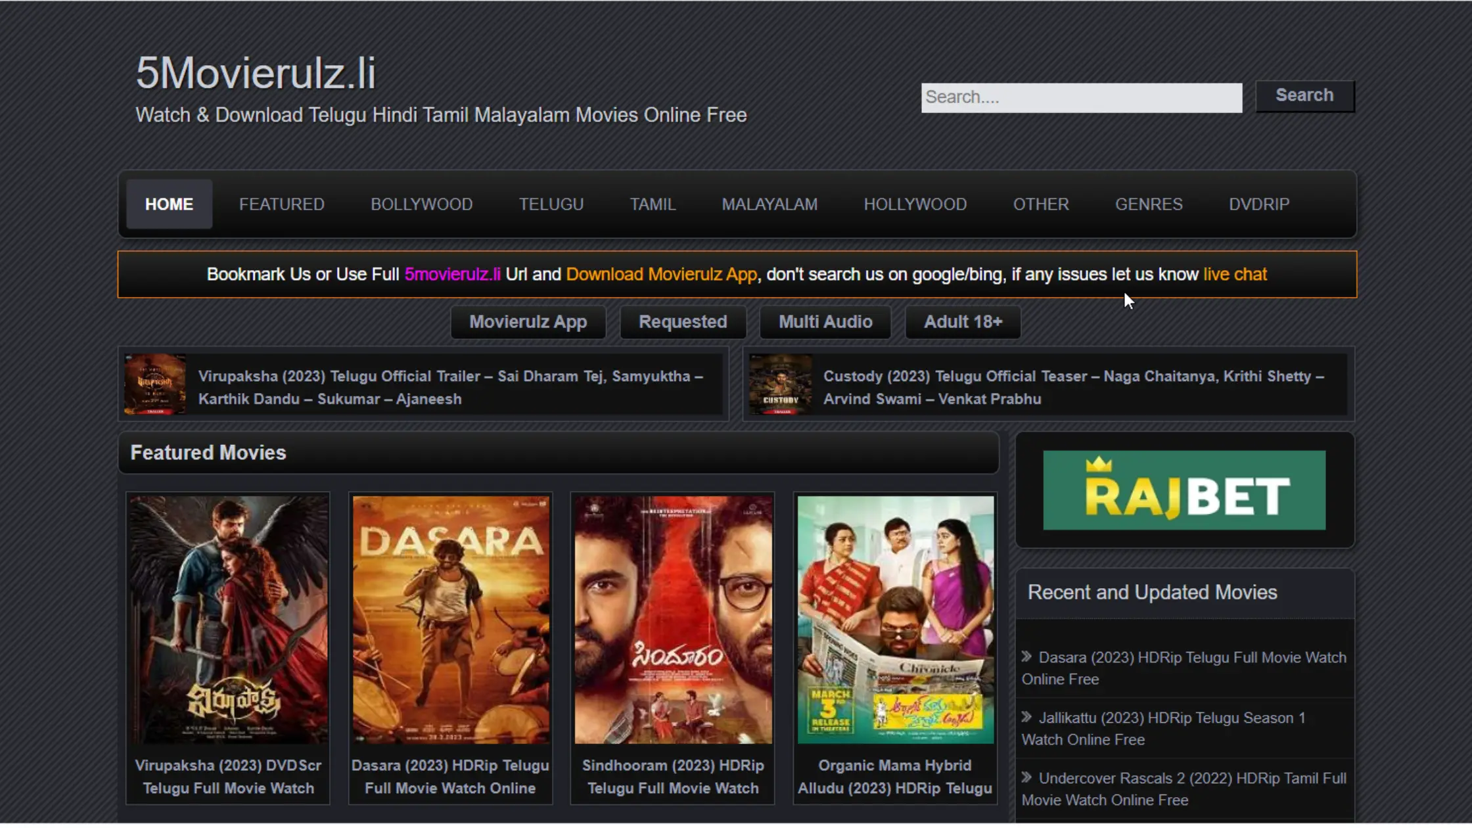
Task: Open the HOLLYWOOD category
Action: pyautogui.click(x=915, y=204)
